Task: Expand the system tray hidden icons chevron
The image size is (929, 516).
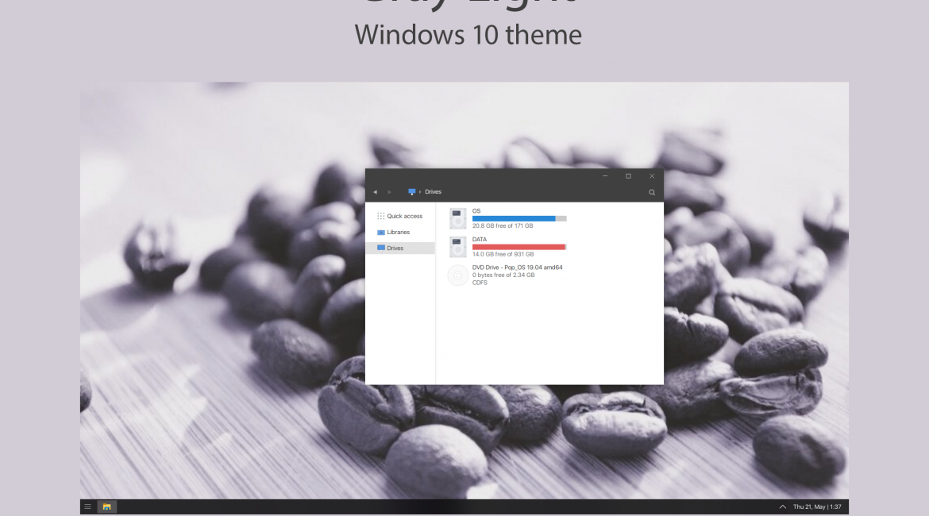Action: 782,506
